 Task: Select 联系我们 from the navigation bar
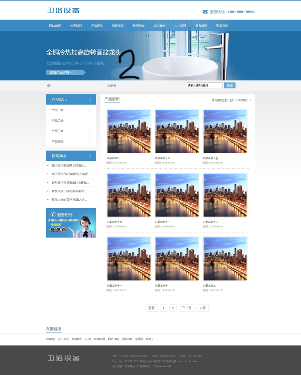(x=222, y=26)
